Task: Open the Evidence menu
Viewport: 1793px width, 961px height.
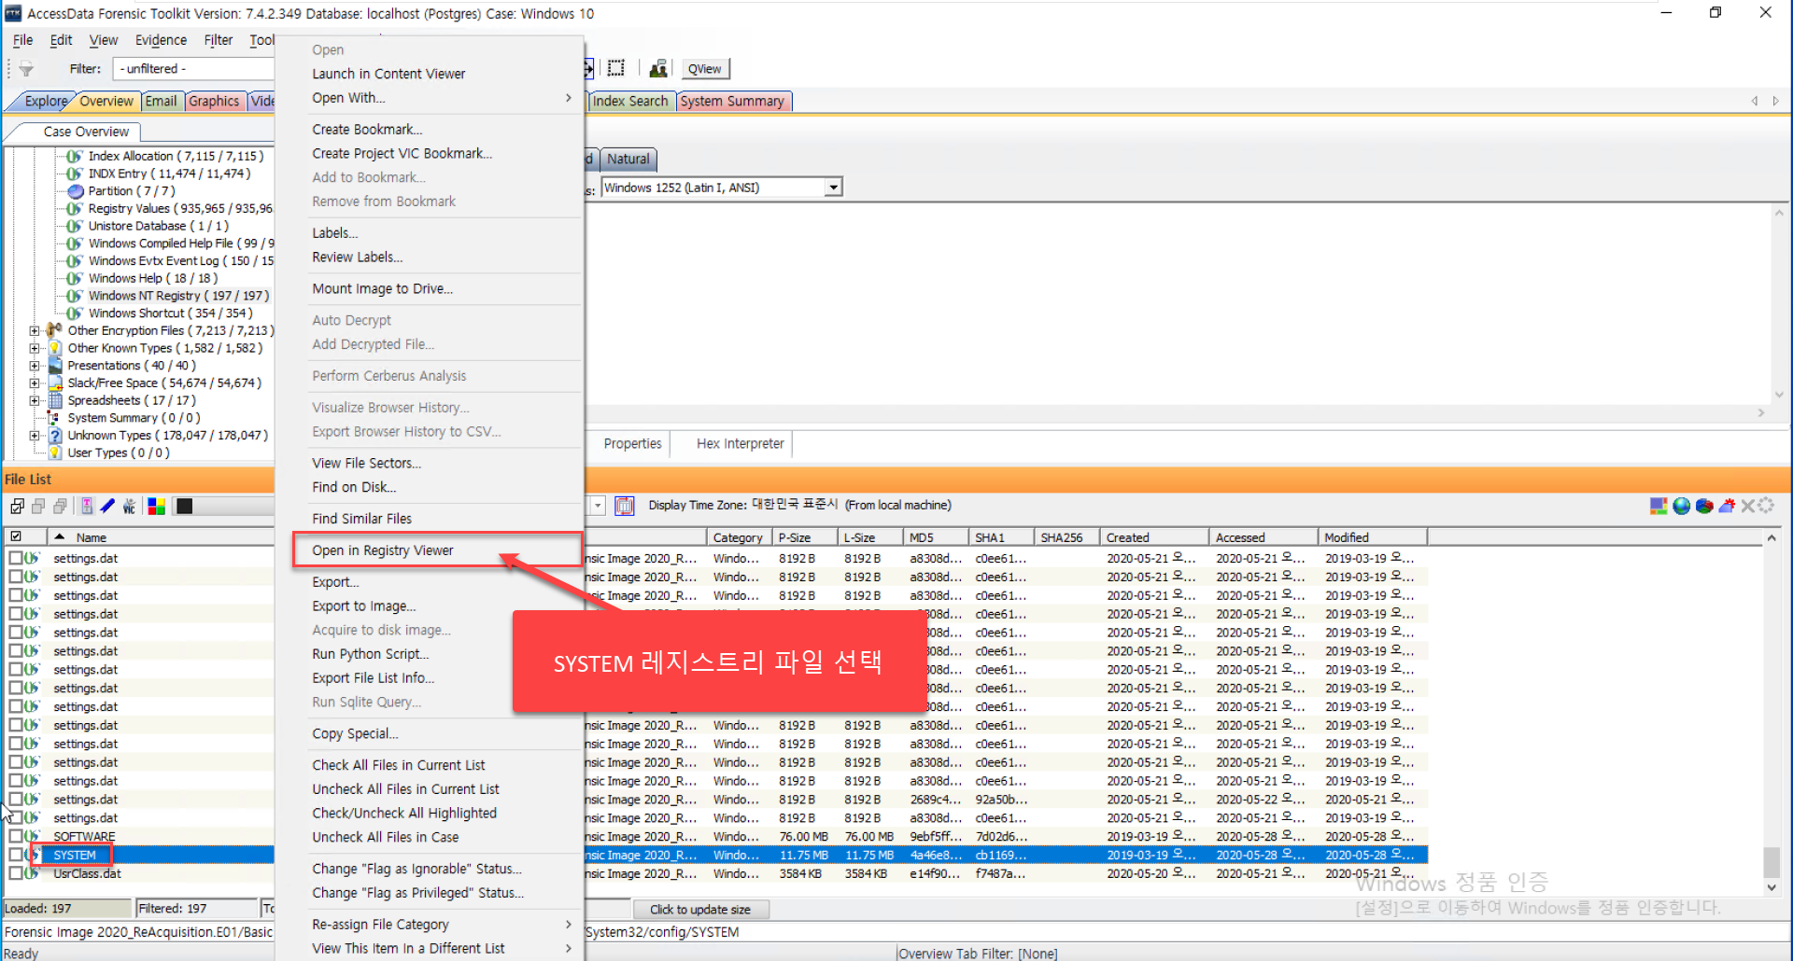Action: [x=161, y=40]
